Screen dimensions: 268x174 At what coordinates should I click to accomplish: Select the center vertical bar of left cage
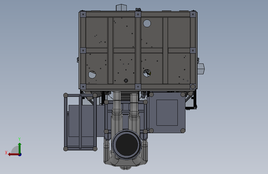point(80,122)
